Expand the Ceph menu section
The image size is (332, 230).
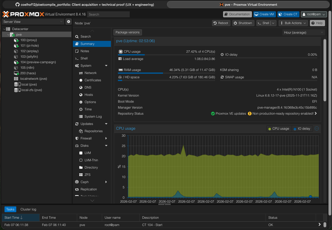point(106,182)
